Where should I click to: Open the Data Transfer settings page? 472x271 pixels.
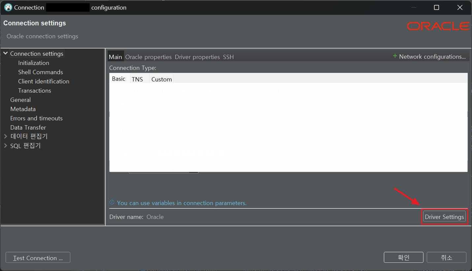(28, 127)
